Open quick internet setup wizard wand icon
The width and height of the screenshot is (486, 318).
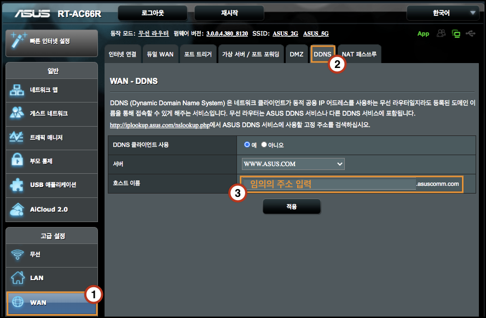tap(18, 41)
